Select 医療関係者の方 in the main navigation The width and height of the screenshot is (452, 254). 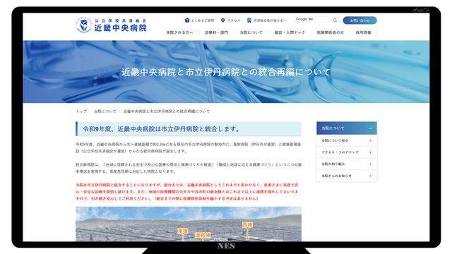(331, 32)
